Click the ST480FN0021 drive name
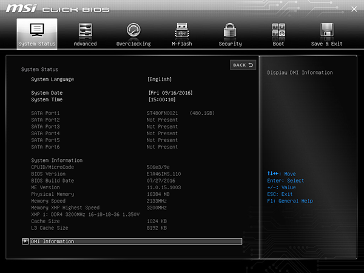 click(x=162, y=113)
